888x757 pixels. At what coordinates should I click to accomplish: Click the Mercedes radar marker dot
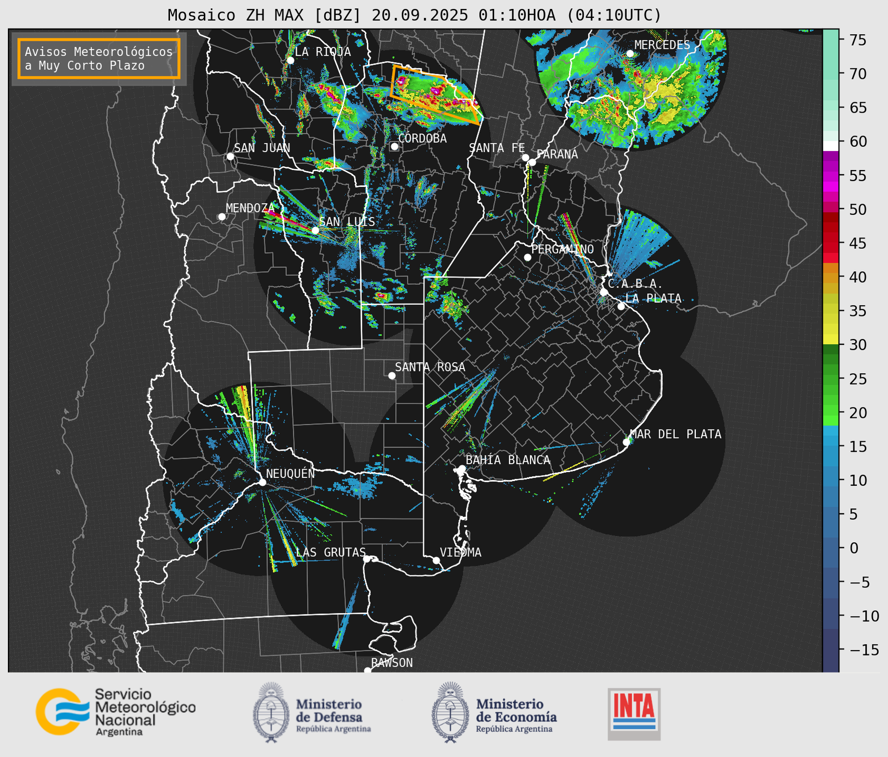pyautogui.click(x=630, y=54)
